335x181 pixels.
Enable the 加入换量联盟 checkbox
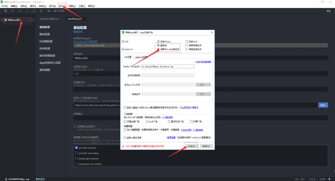point(125,130)
